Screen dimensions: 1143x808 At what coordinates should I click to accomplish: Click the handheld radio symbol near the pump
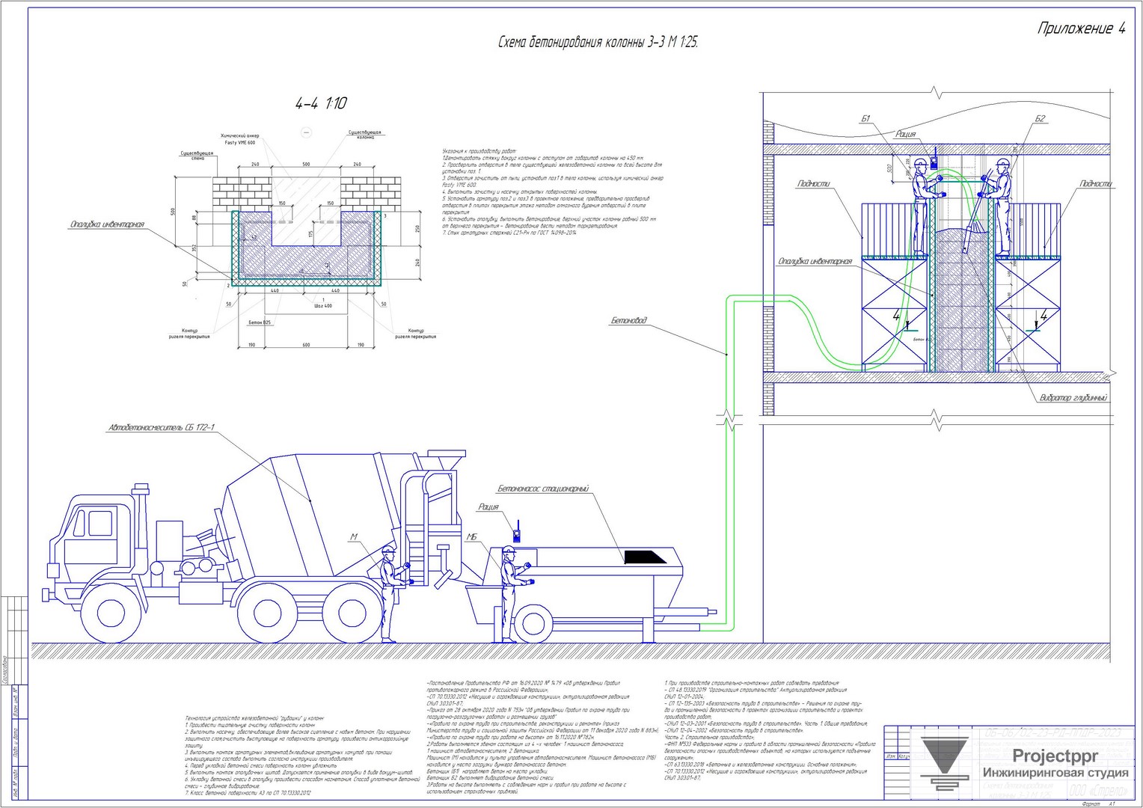coord(516,533)
